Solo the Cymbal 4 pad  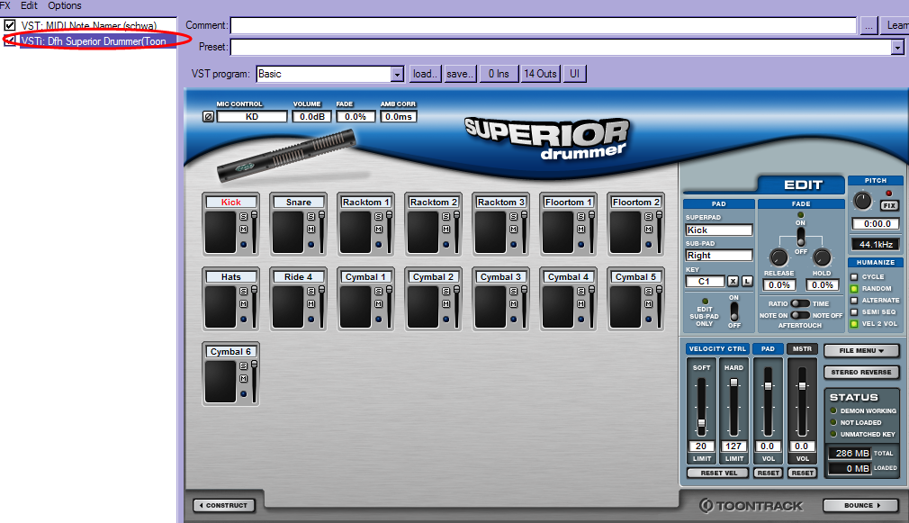click(x=580, y=291)
